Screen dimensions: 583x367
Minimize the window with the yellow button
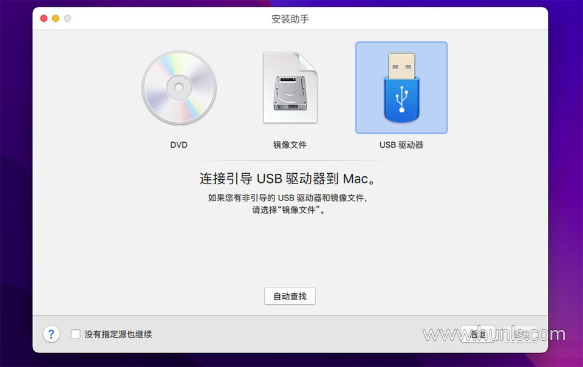[x=56, y=18]
